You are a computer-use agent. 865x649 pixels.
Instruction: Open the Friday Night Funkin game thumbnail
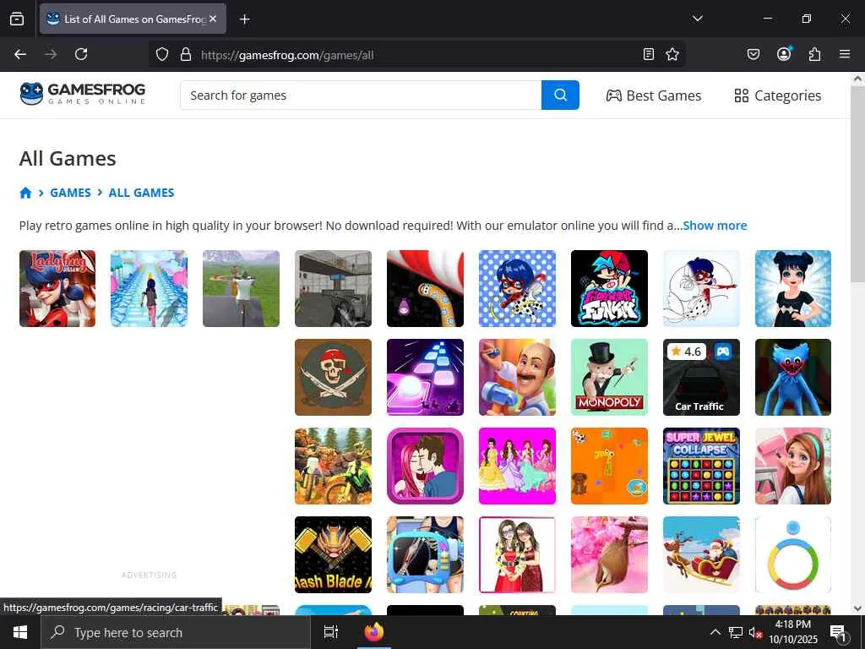coord(609,289)
